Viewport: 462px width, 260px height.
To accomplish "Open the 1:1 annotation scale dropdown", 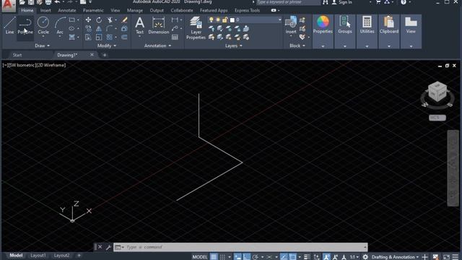I will (354, 257).
